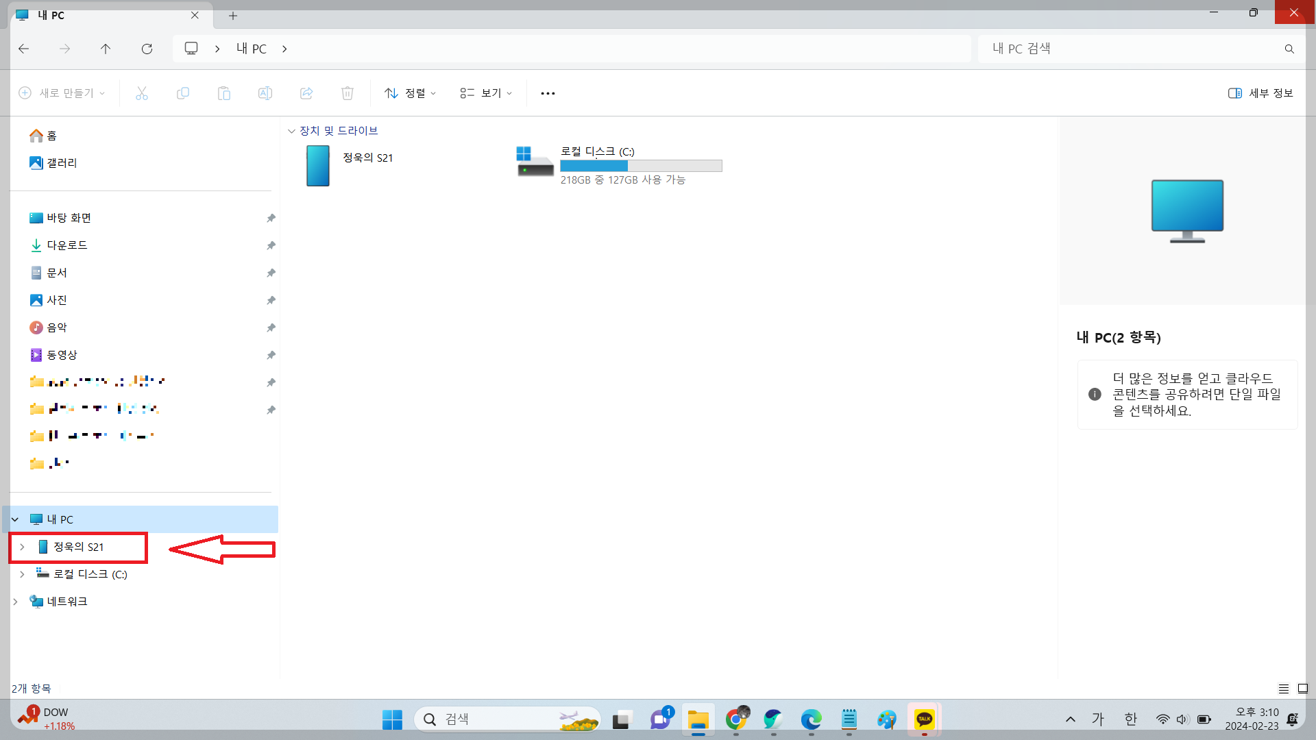Image resolution: width=1316 pixels, height=740 pixels.
Task: Open the 보기 view dropdown
Action: [485, 93]
